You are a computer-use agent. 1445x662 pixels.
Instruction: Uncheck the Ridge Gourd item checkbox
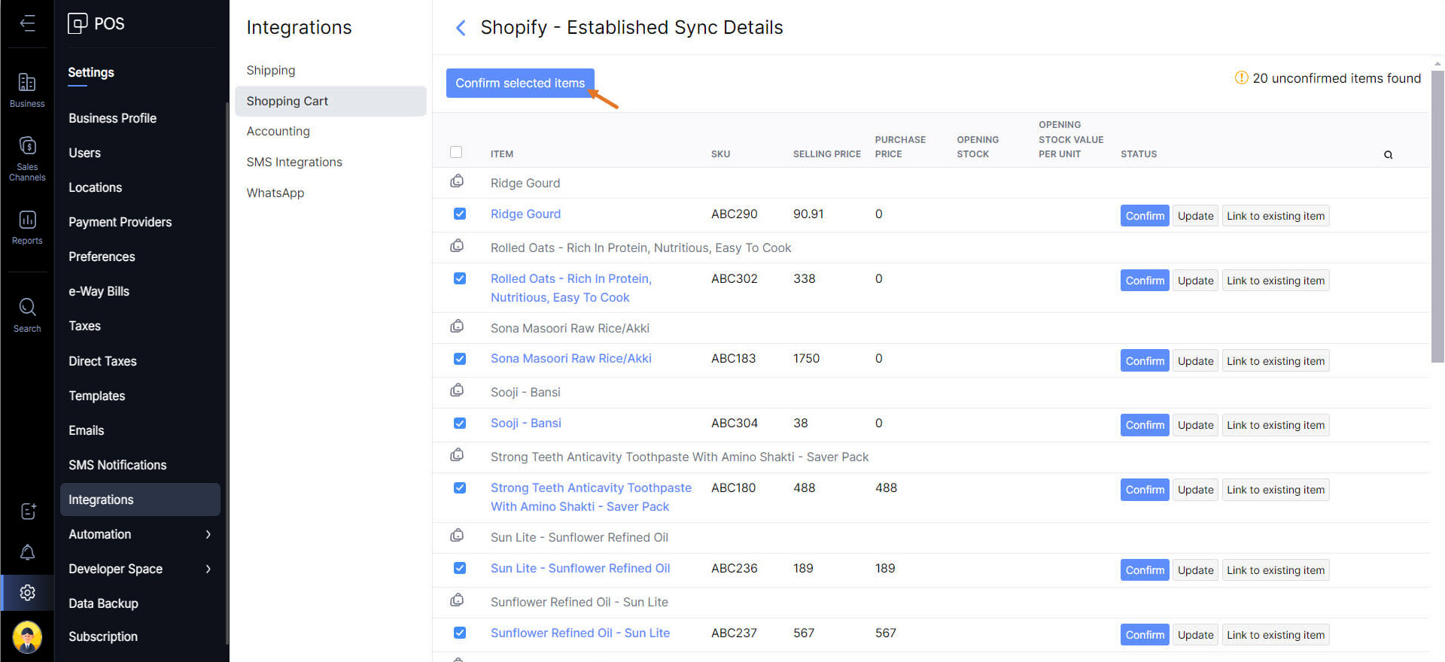point(460,214)
